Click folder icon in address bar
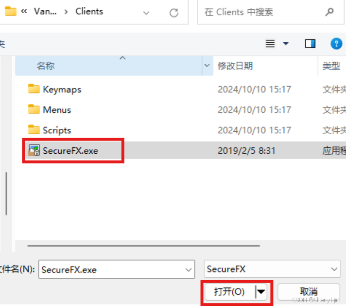This screenshot has height=306, width=346. [x=11, y=11]
